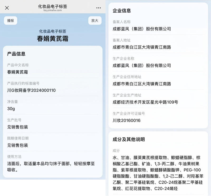Open the three-dot more options menu
Viewport: 211px width, 196px height.
pyautogui.click(x=98, y=8)
